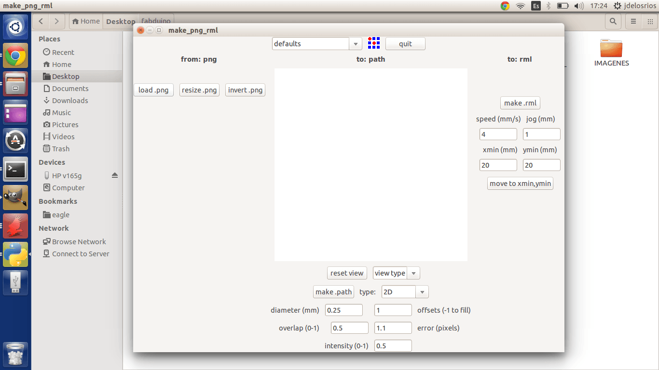Viewport: 659px width, 370px height.
Task: Open the USB drive dock icon
Action: 15,283
